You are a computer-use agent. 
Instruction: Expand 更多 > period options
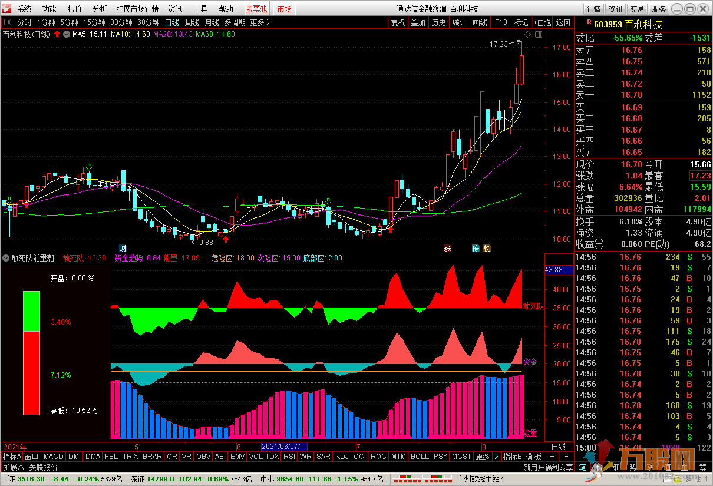260,22
